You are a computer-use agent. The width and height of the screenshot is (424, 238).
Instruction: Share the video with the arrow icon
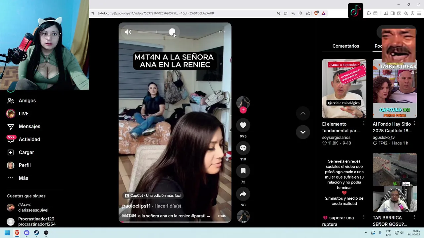coord(243,194)
